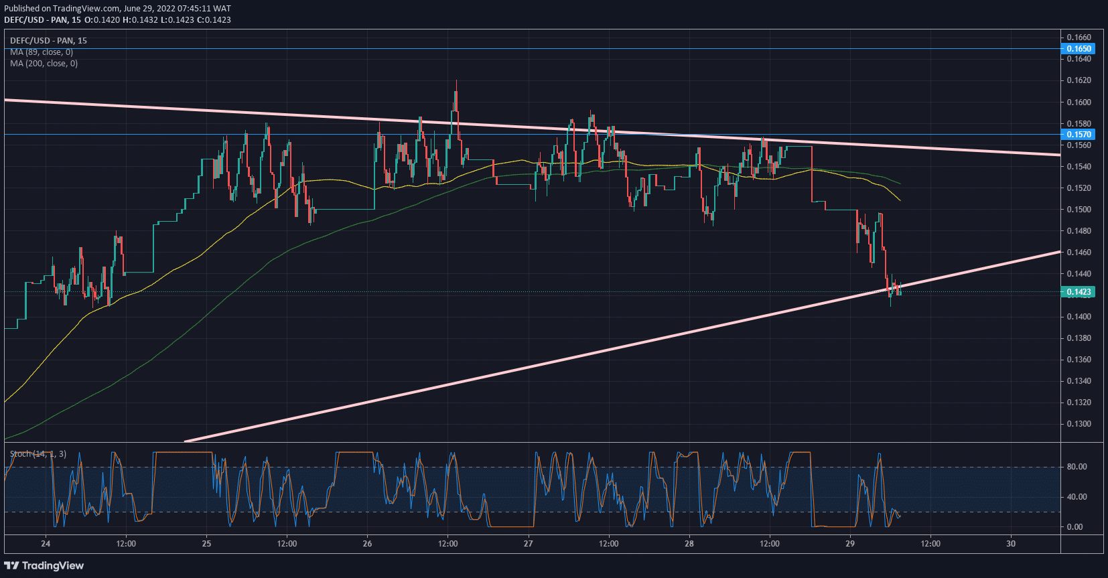Click date label 27 on time axis
Viewport: 1108px width, 578px height.
tap(528, 544)
